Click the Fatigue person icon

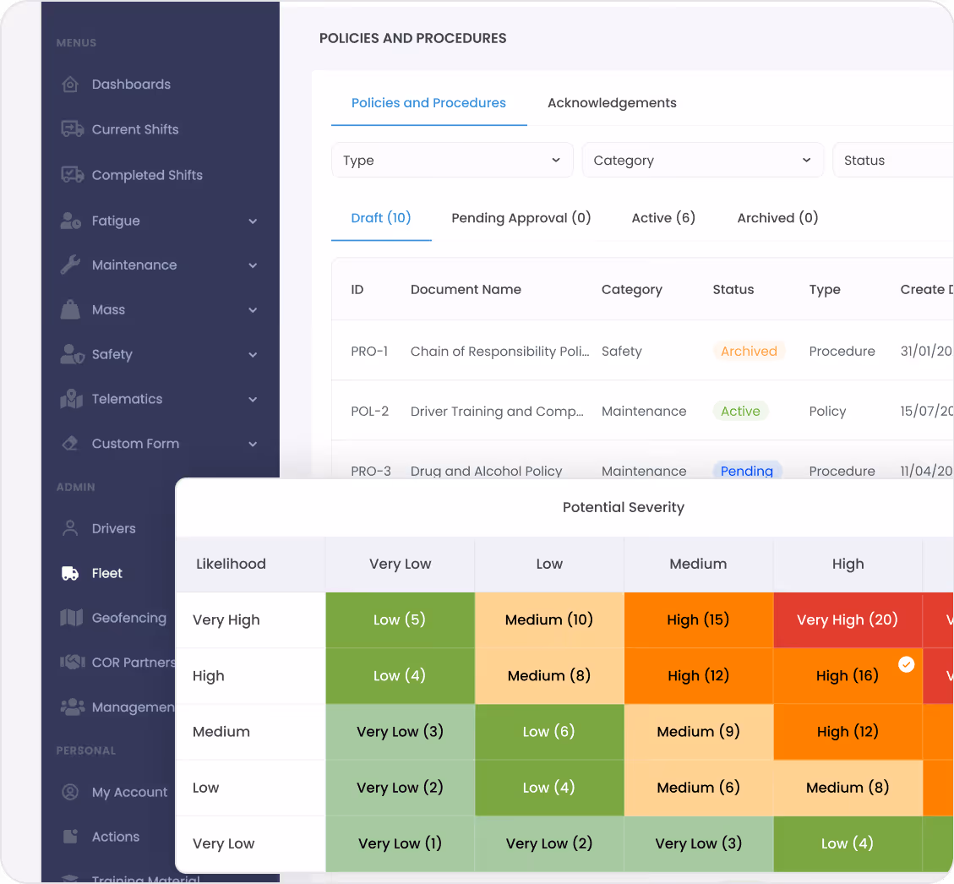point(71,221)
